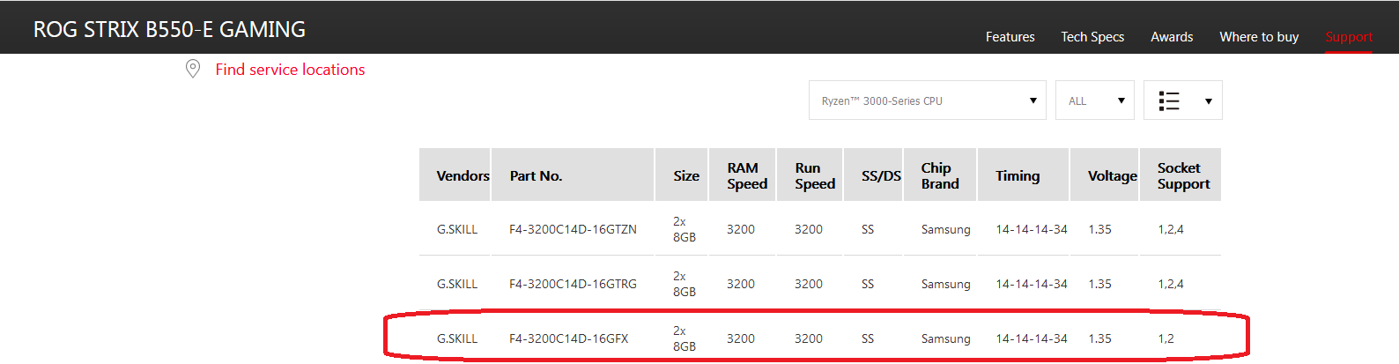Switch to the Tech Specs tab
This screenshot has height=364, width=1399.
pos(1092,37)
